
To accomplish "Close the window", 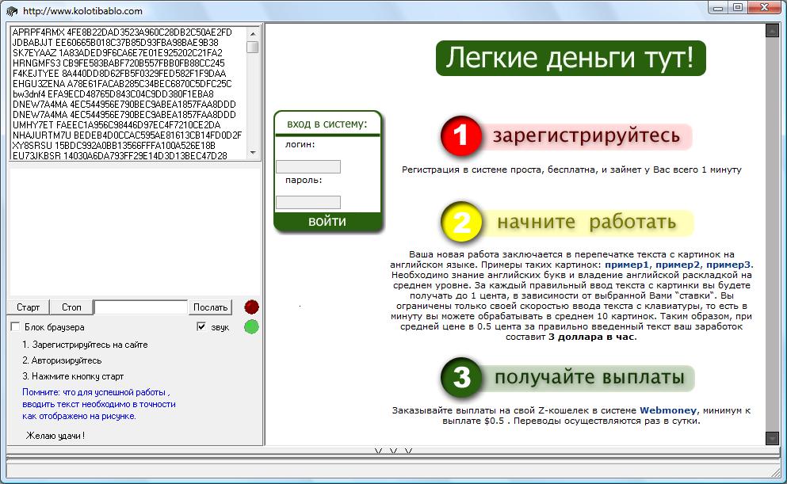I will [x=765, y=7].
